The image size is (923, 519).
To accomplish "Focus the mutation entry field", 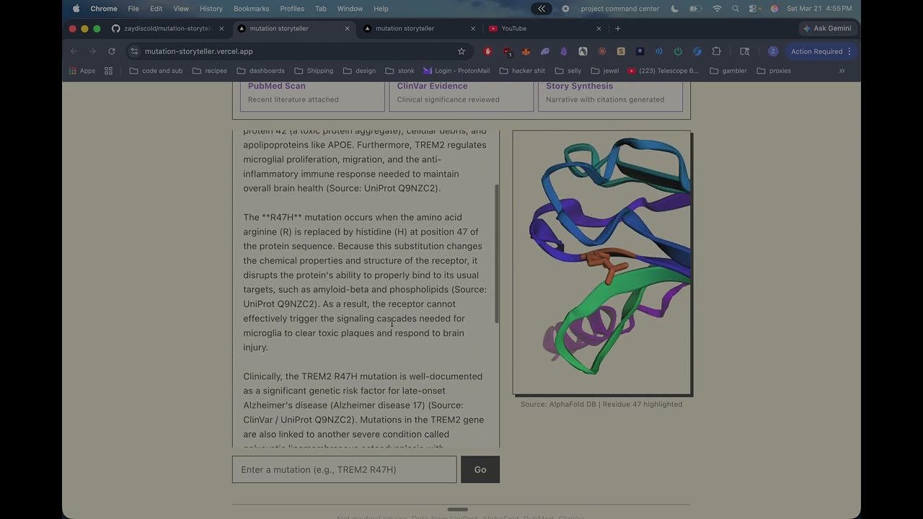I will pos(344,469).
